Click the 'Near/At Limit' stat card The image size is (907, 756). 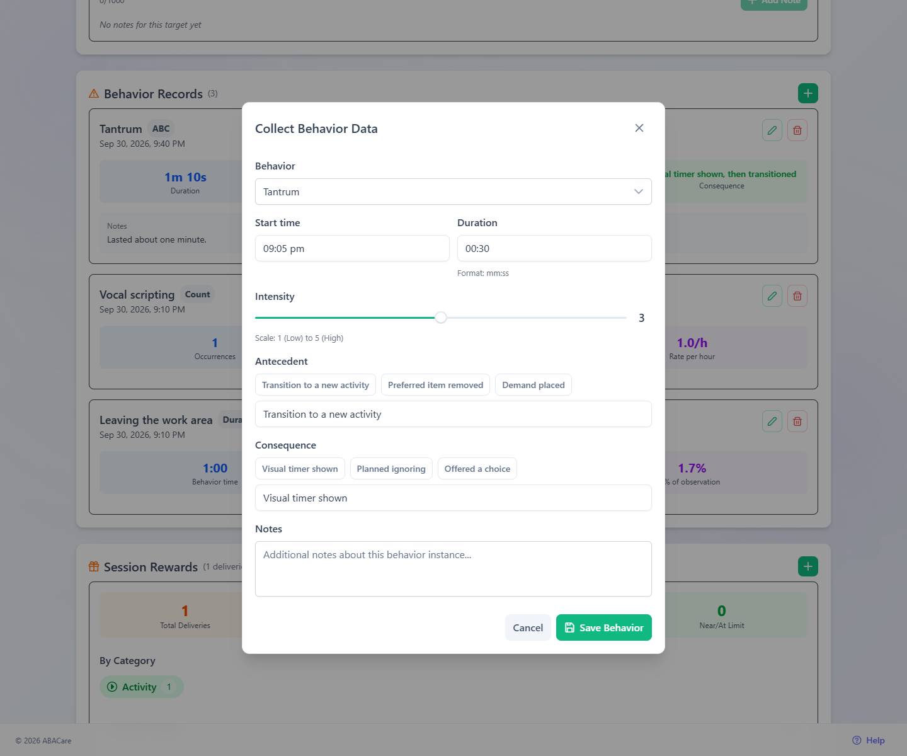(x=722, y=615)
